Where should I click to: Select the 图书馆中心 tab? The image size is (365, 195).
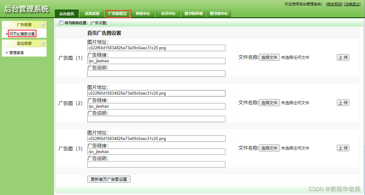click(219, 14)
